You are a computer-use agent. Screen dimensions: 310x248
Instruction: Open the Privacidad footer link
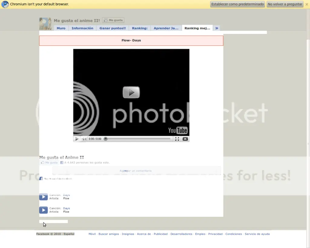click(x=215, y=234)
